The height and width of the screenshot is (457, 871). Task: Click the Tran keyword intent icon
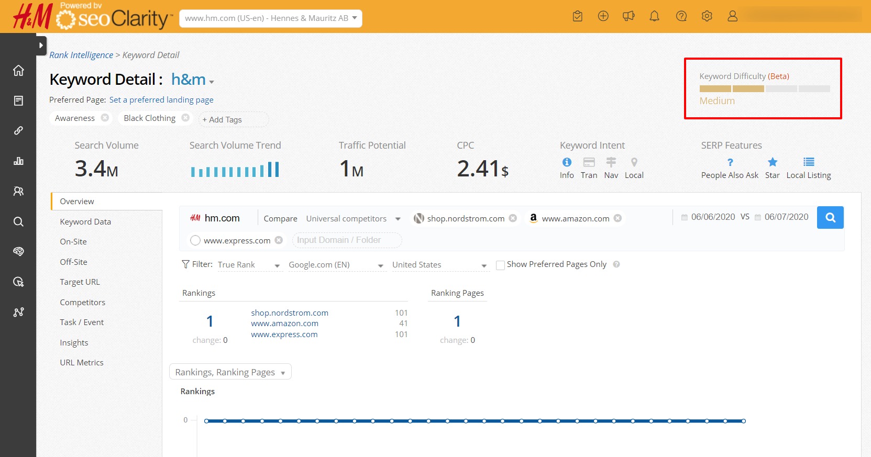point(589,162)
